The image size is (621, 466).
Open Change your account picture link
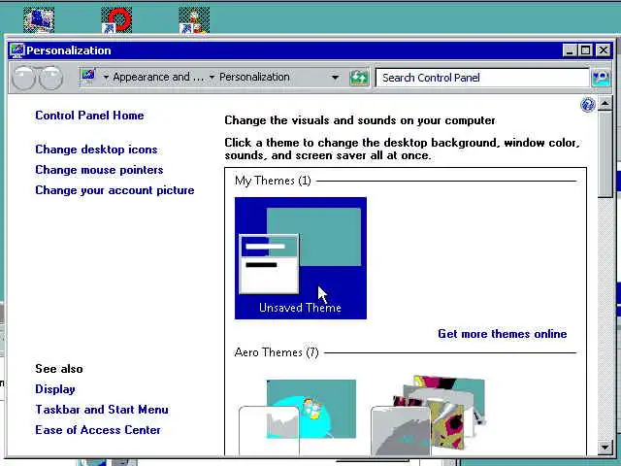click(x=114, y=190)
